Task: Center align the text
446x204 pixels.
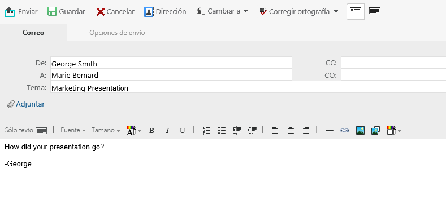Action: point(291,131)
